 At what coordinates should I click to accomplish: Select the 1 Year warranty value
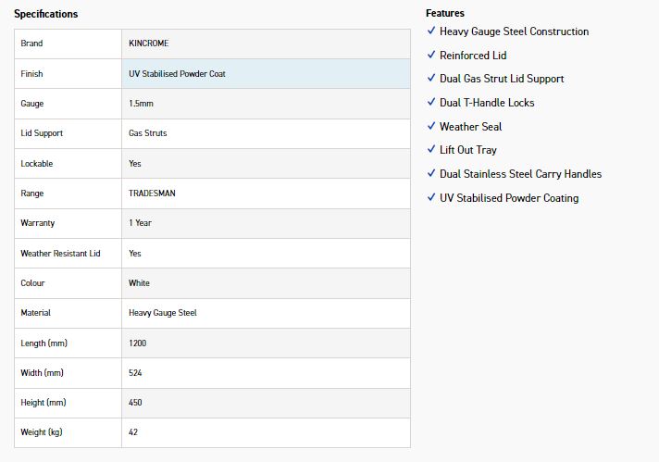141,223
